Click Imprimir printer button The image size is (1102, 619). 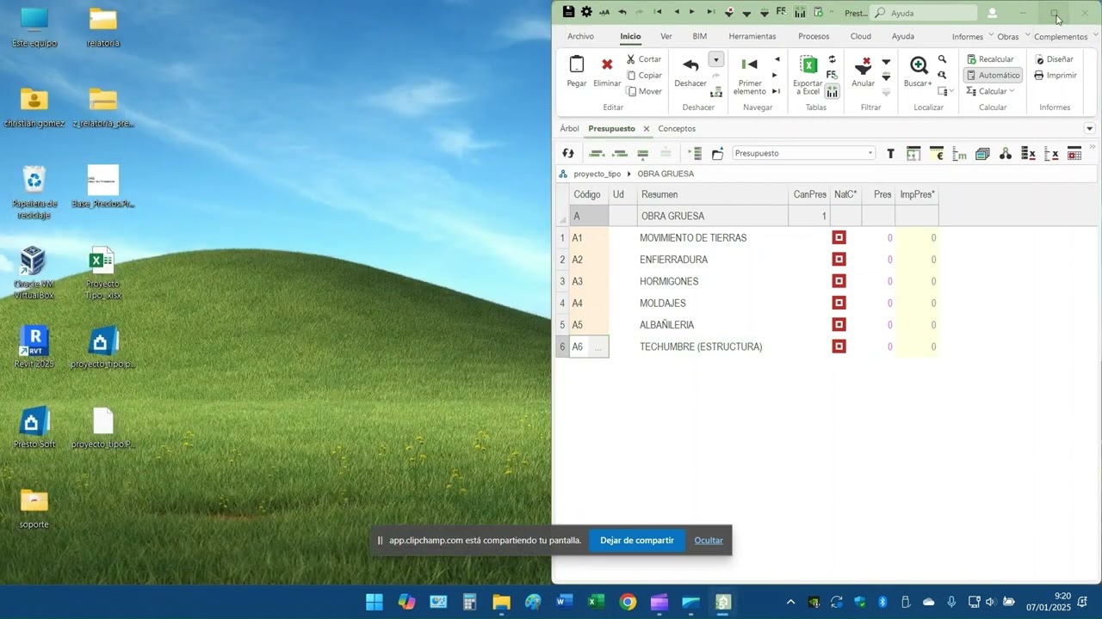click(x=1056, y=76)
